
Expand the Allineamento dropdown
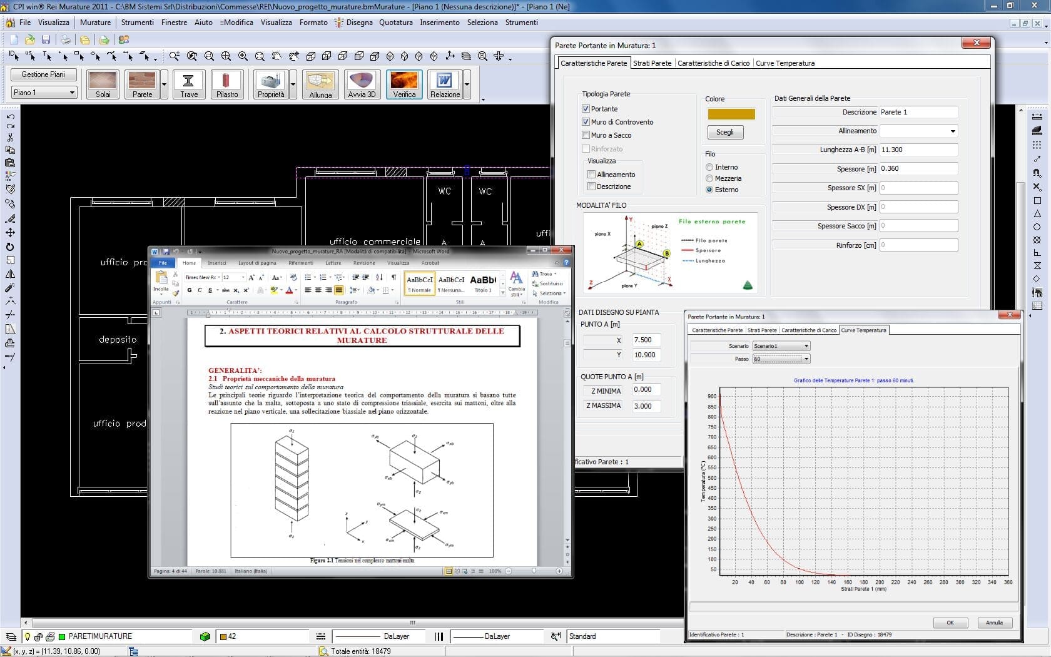pos(953,131)
